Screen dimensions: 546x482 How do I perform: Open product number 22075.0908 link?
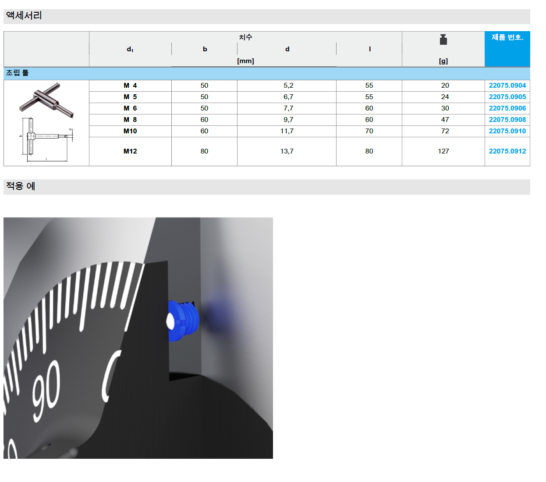coord(507,120)
